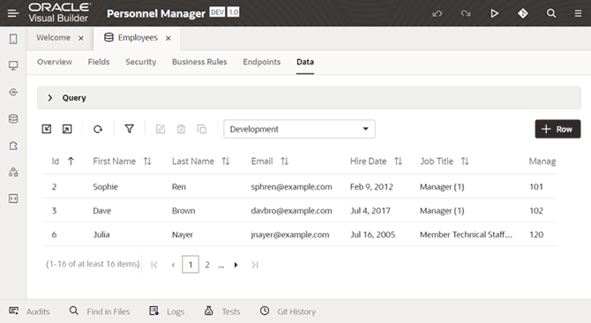
Task: Go to page 2
Action: (x=207, y=265)
